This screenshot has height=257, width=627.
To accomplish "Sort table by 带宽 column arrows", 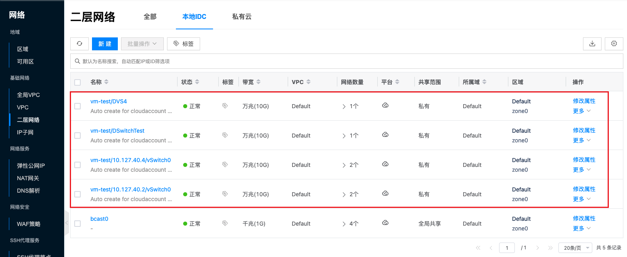I will point(259,82).
